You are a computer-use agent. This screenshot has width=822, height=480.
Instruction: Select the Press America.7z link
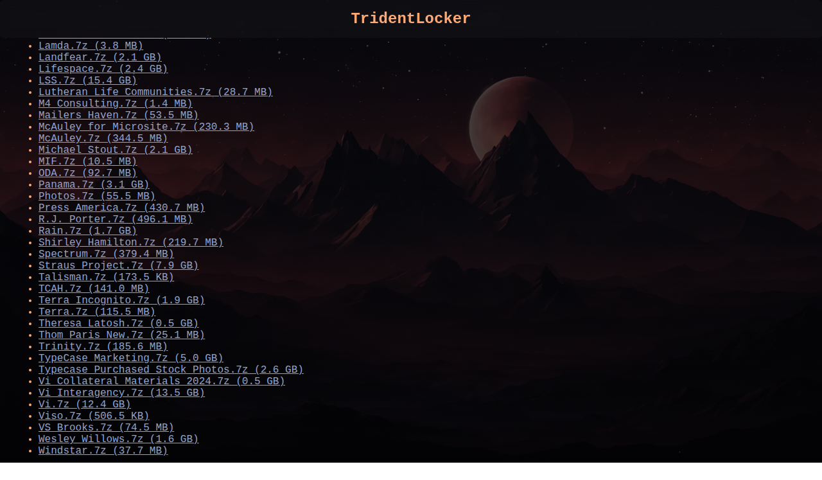tap(121, 208)
